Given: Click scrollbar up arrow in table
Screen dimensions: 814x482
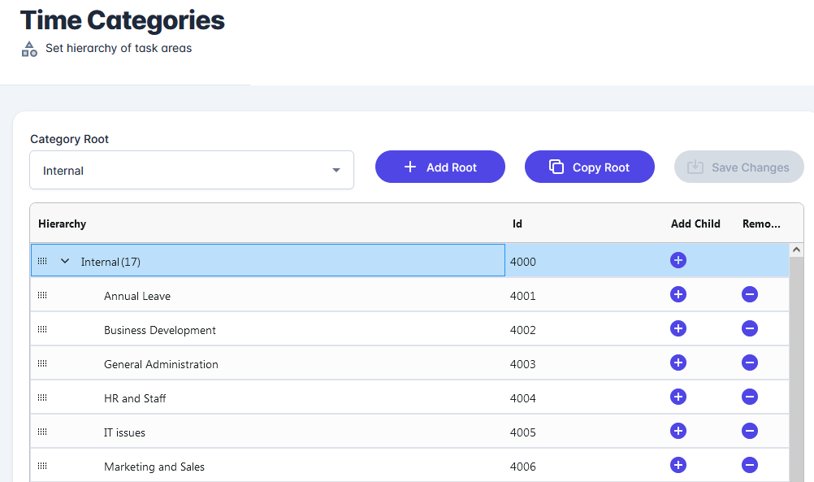Looking at the screenshot, I should (796, 250).
